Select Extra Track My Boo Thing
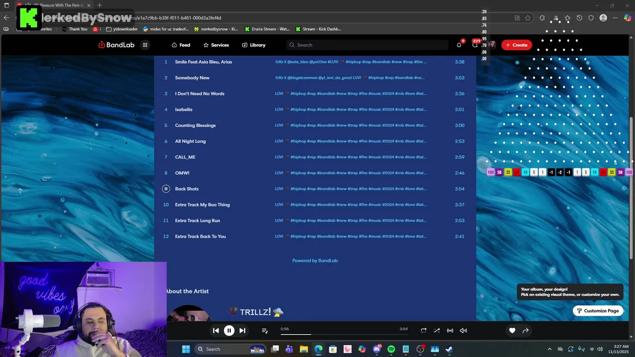Viewport: 635px width, 357px height. pyautogui.click(x=202, y=205)
